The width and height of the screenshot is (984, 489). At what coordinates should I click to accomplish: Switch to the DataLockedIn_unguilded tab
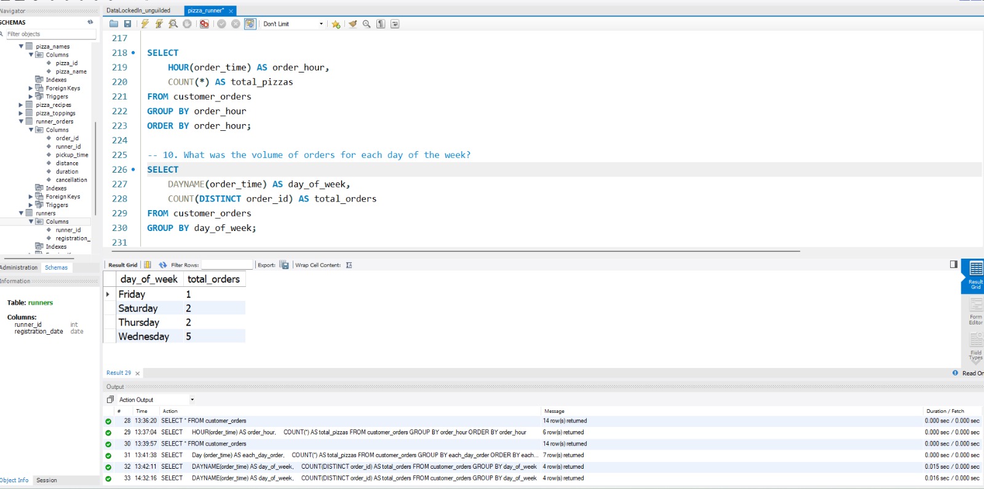pos(138,10)
